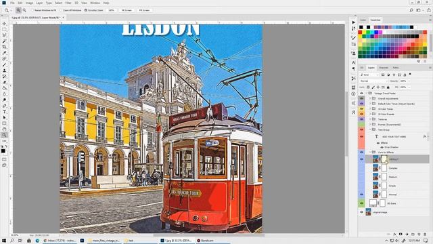Add a layer mask
The width and height of the screenshot is (433, 244).
click(x=401, y=235)
